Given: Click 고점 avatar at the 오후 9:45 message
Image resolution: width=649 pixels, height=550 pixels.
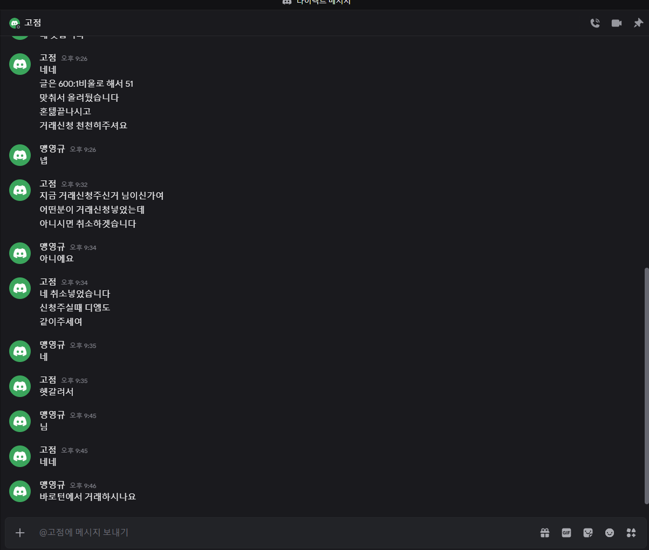Looking at the screenshot, I should click(x=20, y=456).
